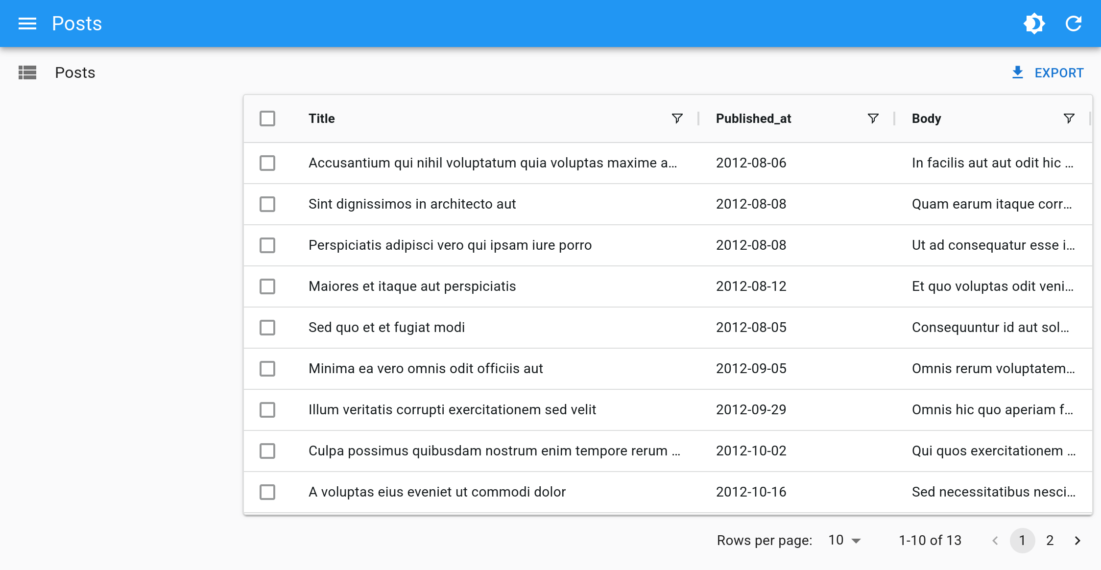Open the Published_at column filter
The height and width of the screenshot is (570, 1101).
point(873,118)
